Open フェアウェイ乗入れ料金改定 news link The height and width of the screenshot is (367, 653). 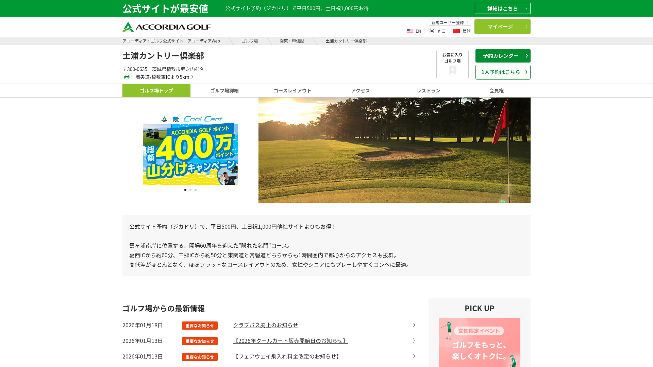point(287,356)
